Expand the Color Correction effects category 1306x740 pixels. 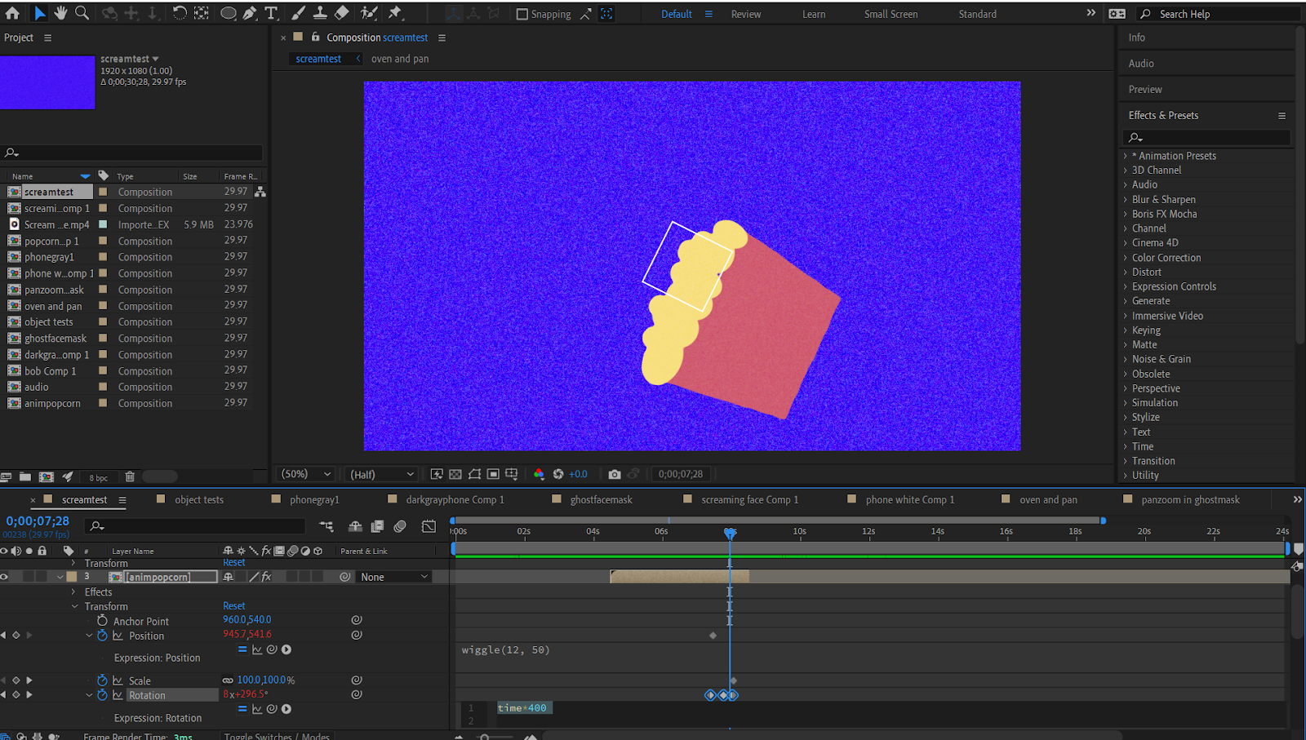click(x=1126, y=258)
